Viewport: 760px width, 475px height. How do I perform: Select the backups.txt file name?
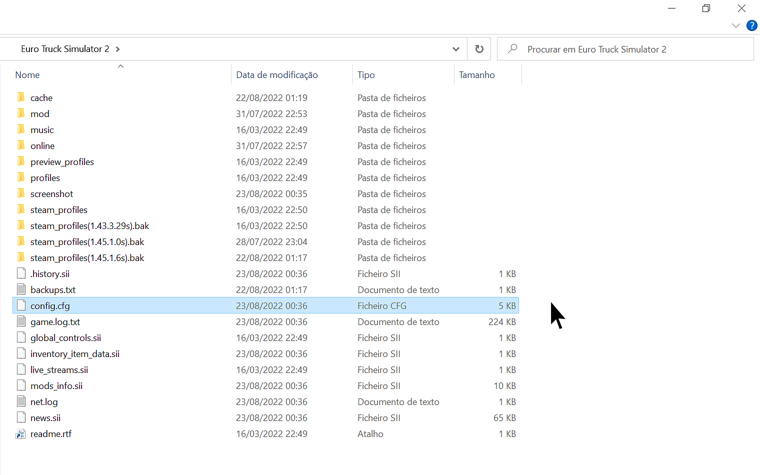pyautogui.click(x=53, y=290)
